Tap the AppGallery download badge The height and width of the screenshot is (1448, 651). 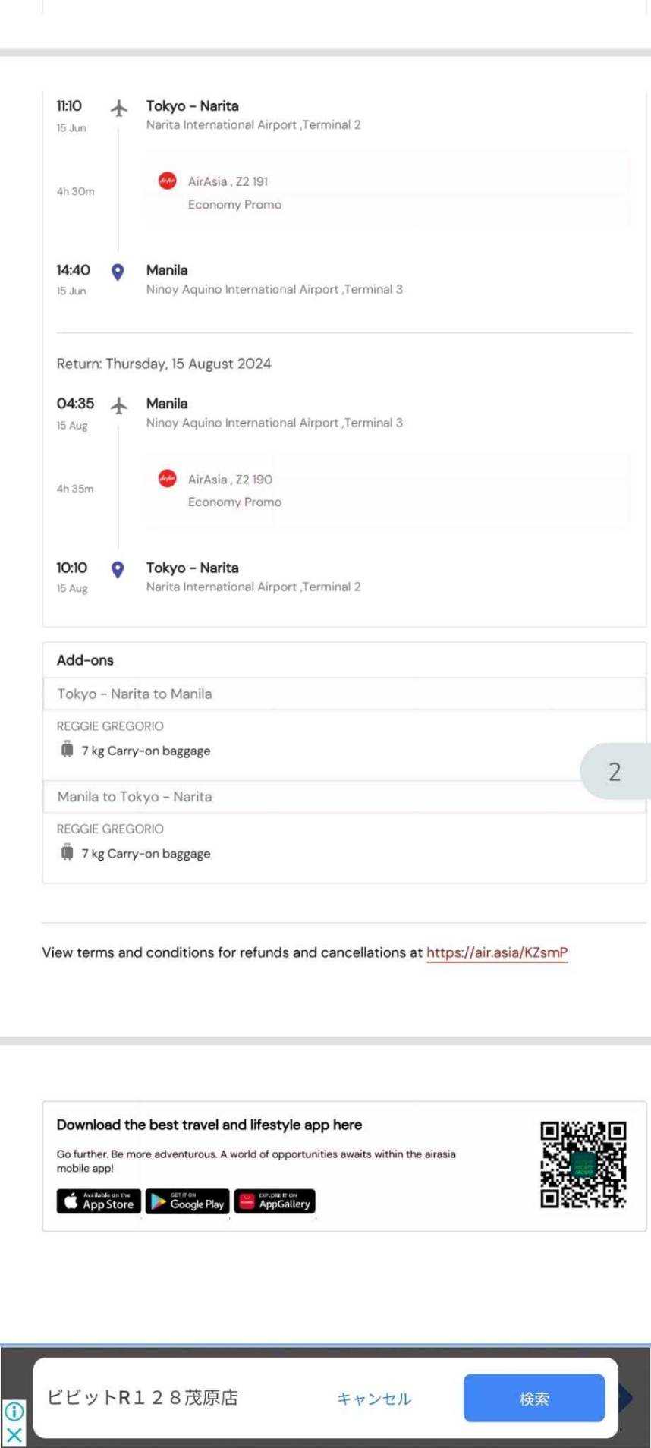coord(275,1201)
